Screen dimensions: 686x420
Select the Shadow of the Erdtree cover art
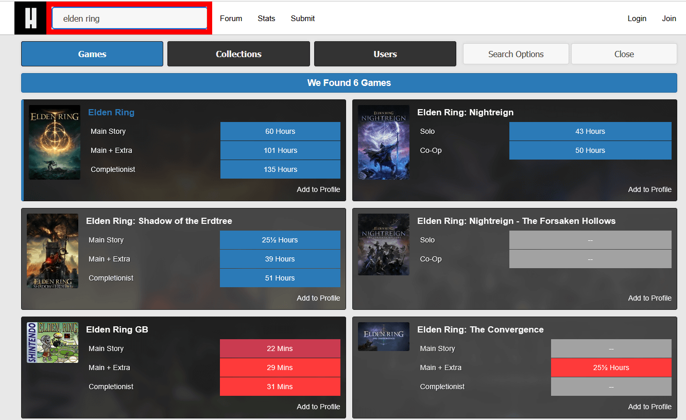click(53, 251)
